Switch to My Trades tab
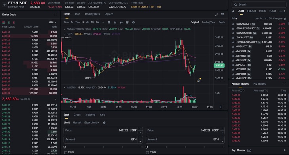Screen dimensions: 289x155 260,84
